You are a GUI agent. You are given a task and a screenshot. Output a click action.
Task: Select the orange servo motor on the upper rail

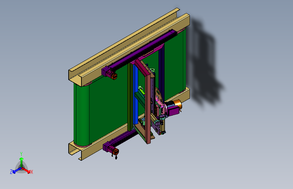coord(114,76)
